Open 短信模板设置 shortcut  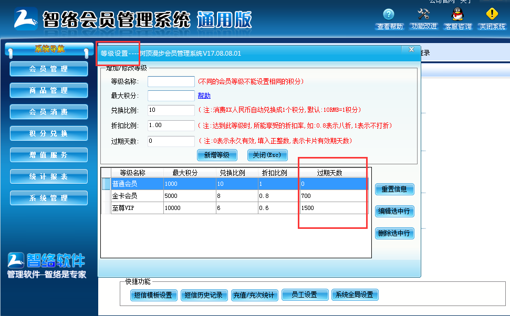coord(153,295)
